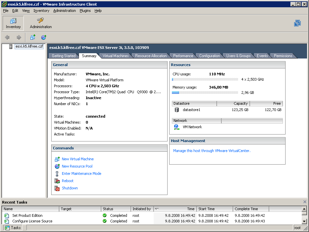
Task: Open the Administration menu
Action: click(65, 11)
